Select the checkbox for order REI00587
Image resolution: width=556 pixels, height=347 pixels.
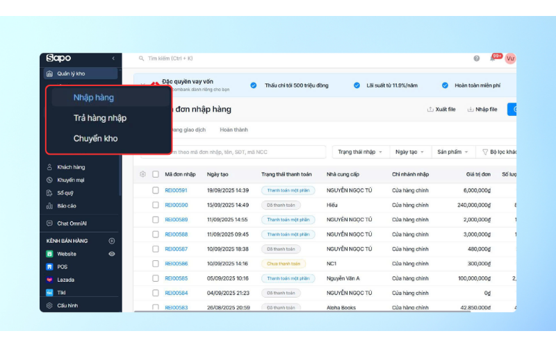click(156, 248)
